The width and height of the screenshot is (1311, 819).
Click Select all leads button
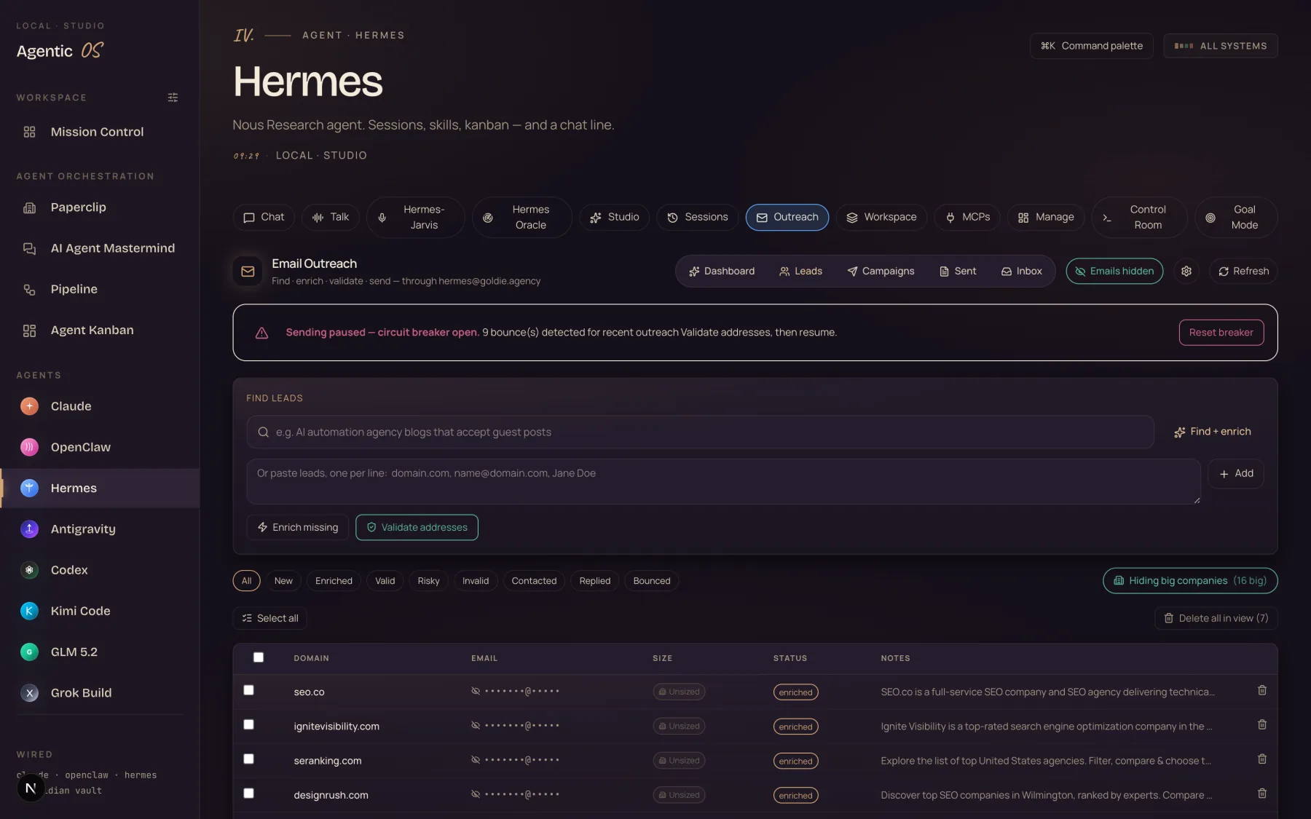pyautogui.click(x=269, y=619)
